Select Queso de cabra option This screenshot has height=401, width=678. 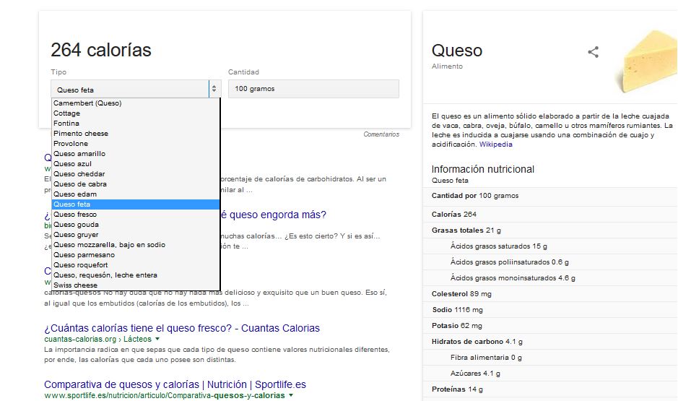[x=135, y=184]
